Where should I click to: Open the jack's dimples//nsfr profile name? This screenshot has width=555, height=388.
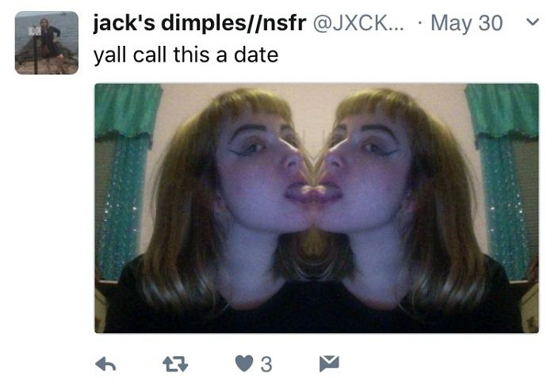(x=200, y=23)
